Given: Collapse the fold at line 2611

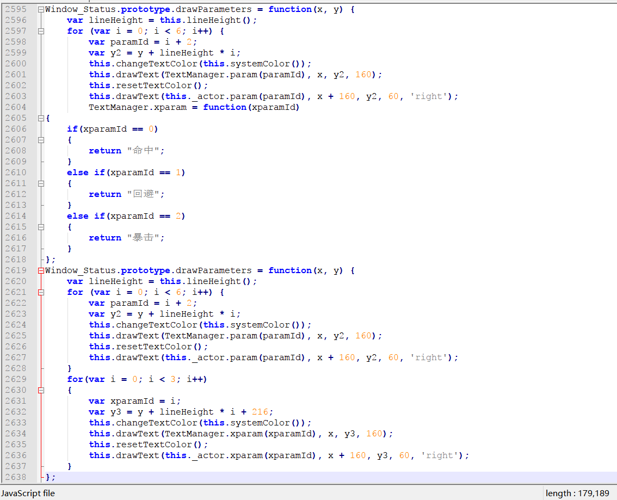Looking at the screenshot, I should [41, 183].
